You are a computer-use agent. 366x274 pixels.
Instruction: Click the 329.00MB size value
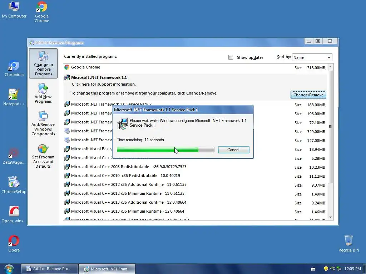316,132
